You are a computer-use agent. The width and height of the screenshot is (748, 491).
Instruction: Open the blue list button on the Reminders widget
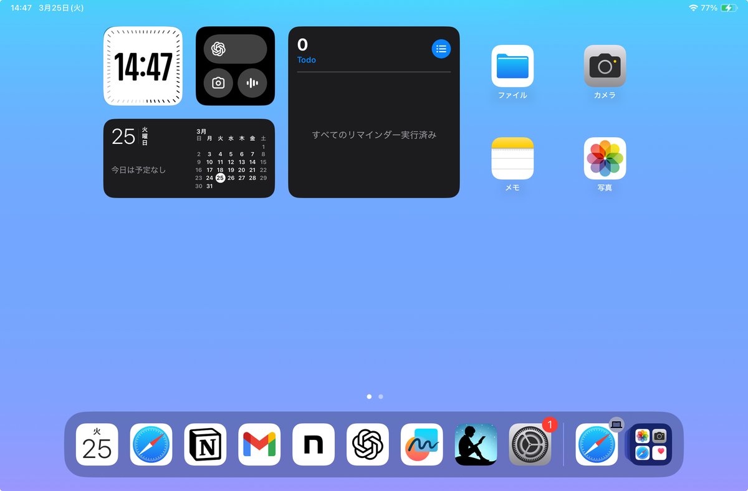point(441,49)
